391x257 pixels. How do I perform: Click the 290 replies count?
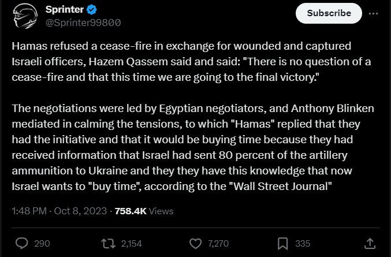click(x=42, y=244)
